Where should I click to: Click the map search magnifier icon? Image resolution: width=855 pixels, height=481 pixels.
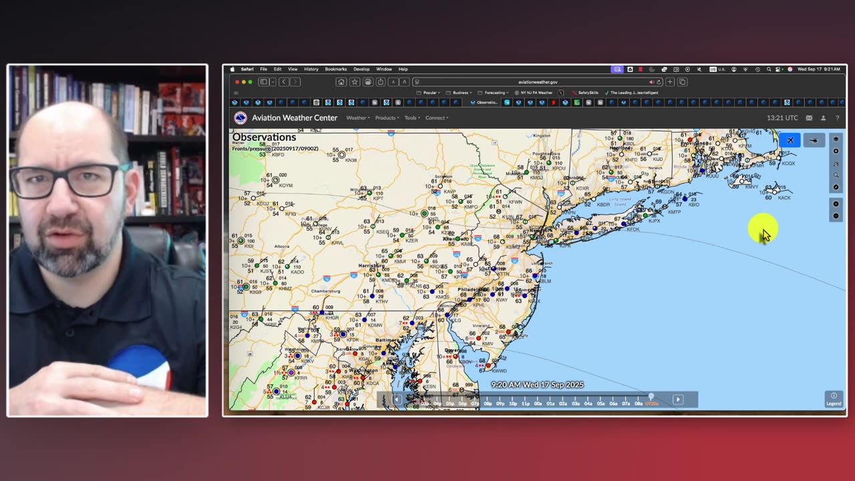(836, 175)
